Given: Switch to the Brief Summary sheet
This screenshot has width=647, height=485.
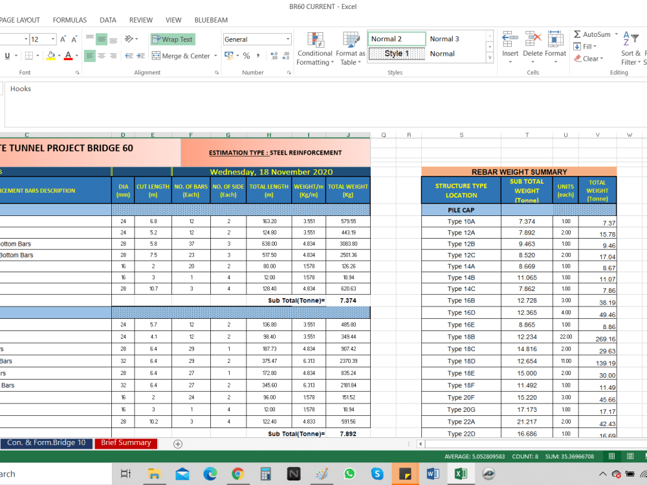Looking at the screenshot, I should (x=126, y=443).
